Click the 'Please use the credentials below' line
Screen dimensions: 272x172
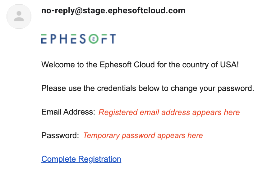point(148,88)
